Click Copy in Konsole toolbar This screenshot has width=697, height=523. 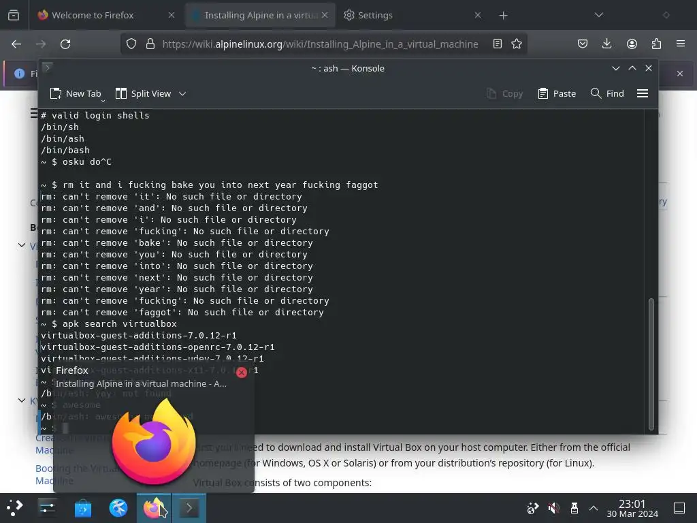point(504,93)
